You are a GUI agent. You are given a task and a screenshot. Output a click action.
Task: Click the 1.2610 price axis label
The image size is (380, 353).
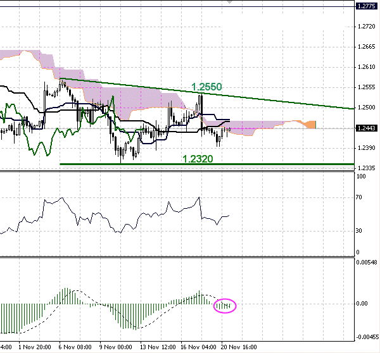pyautogui.click(x=367, y=67)
